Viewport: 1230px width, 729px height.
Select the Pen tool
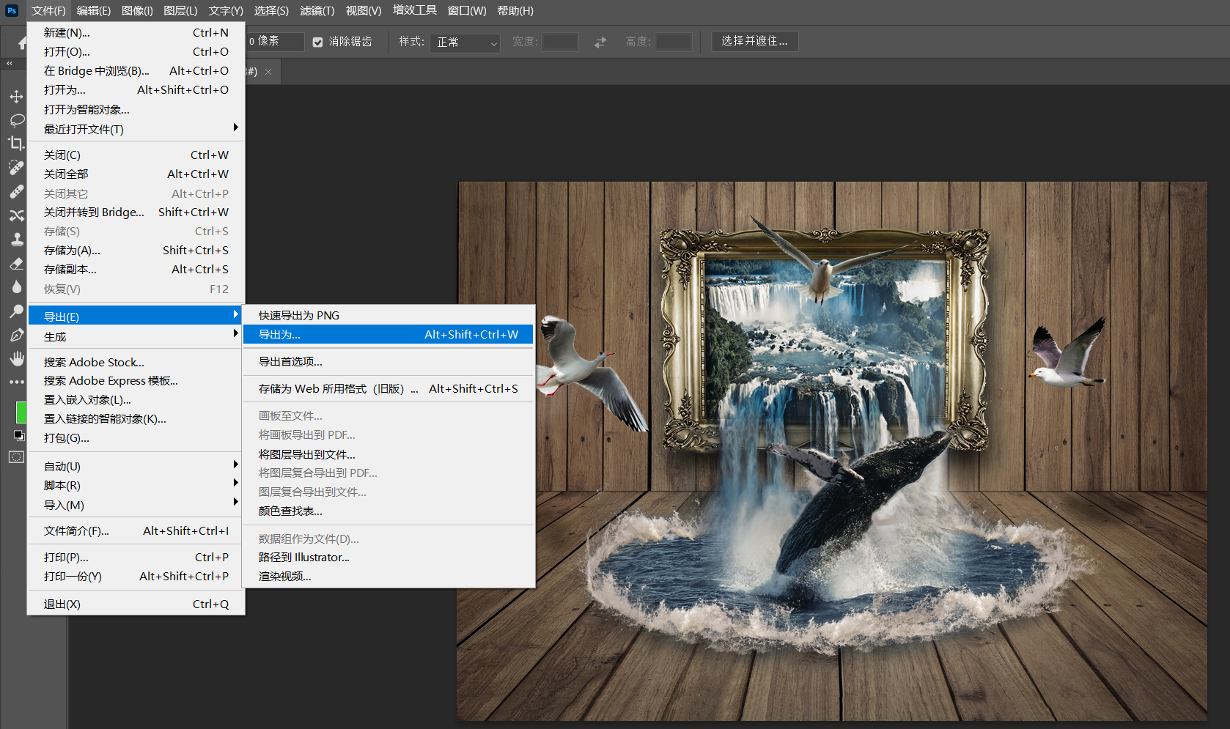(x=16, y=335)
